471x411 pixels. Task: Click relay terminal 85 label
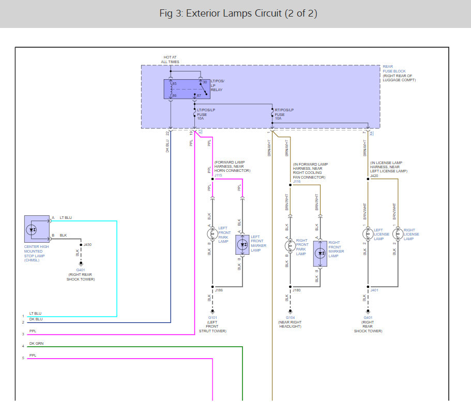pos(175,84)
